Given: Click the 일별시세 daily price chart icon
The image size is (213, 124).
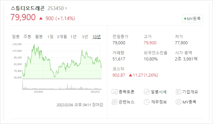Looking at the screenshot, I should pos(147,92).
